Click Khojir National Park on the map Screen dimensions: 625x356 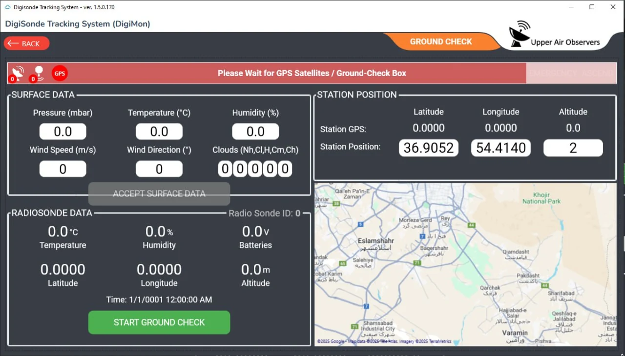click(542, 198)
